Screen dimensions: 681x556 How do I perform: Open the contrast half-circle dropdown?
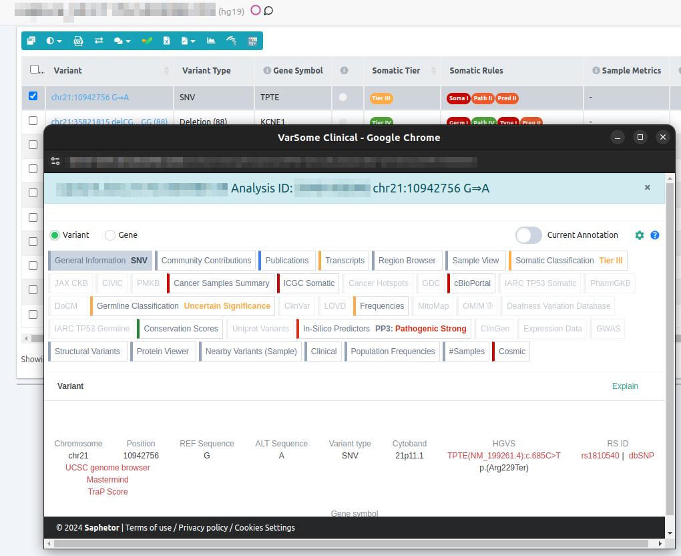click(x=53, y=41)
